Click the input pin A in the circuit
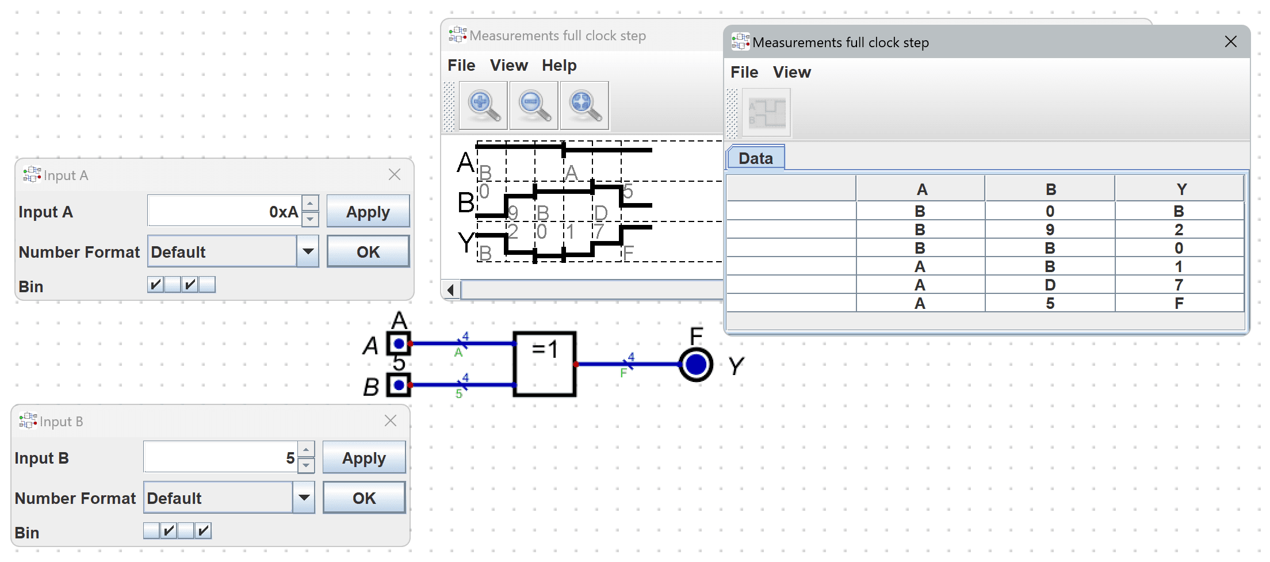The width and height of the screenshot is (1270, 562). tap(399, 344)
